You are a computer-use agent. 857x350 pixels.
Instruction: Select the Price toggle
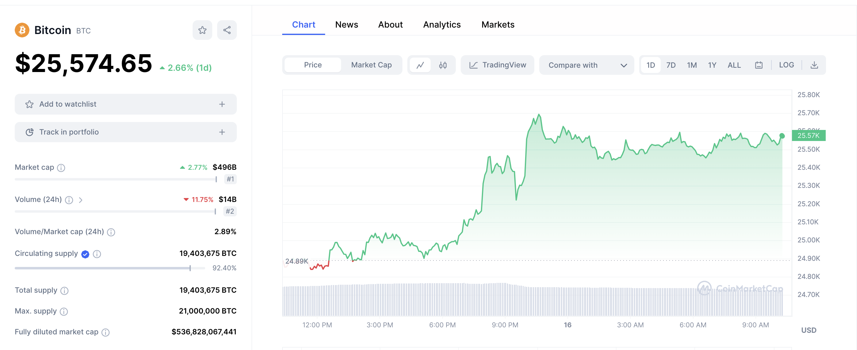(313, 65)
